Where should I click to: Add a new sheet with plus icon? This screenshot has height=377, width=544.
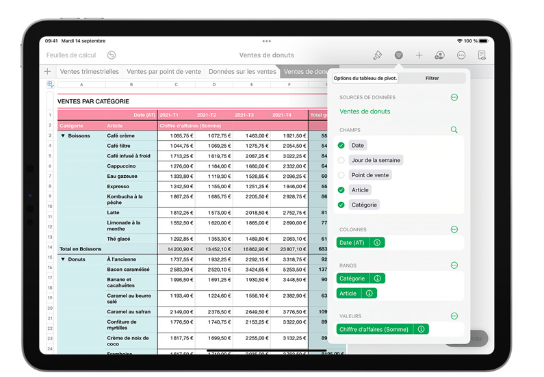tap(47, 71)
